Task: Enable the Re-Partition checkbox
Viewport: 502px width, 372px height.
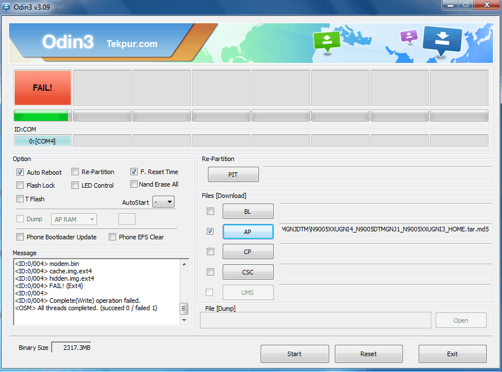Action: point(75,171)
